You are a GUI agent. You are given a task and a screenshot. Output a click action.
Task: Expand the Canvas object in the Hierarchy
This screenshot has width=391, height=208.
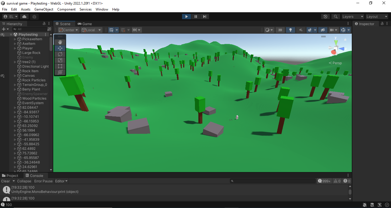(x=15, y=75)
